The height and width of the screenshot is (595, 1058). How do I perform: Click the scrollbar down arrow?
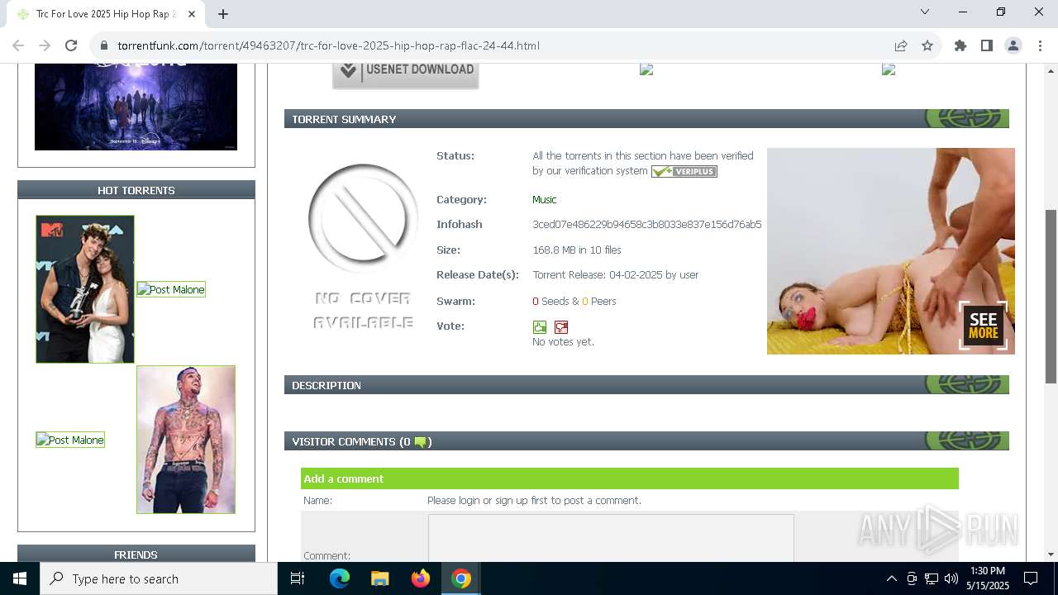click(x=1051, y=555)
